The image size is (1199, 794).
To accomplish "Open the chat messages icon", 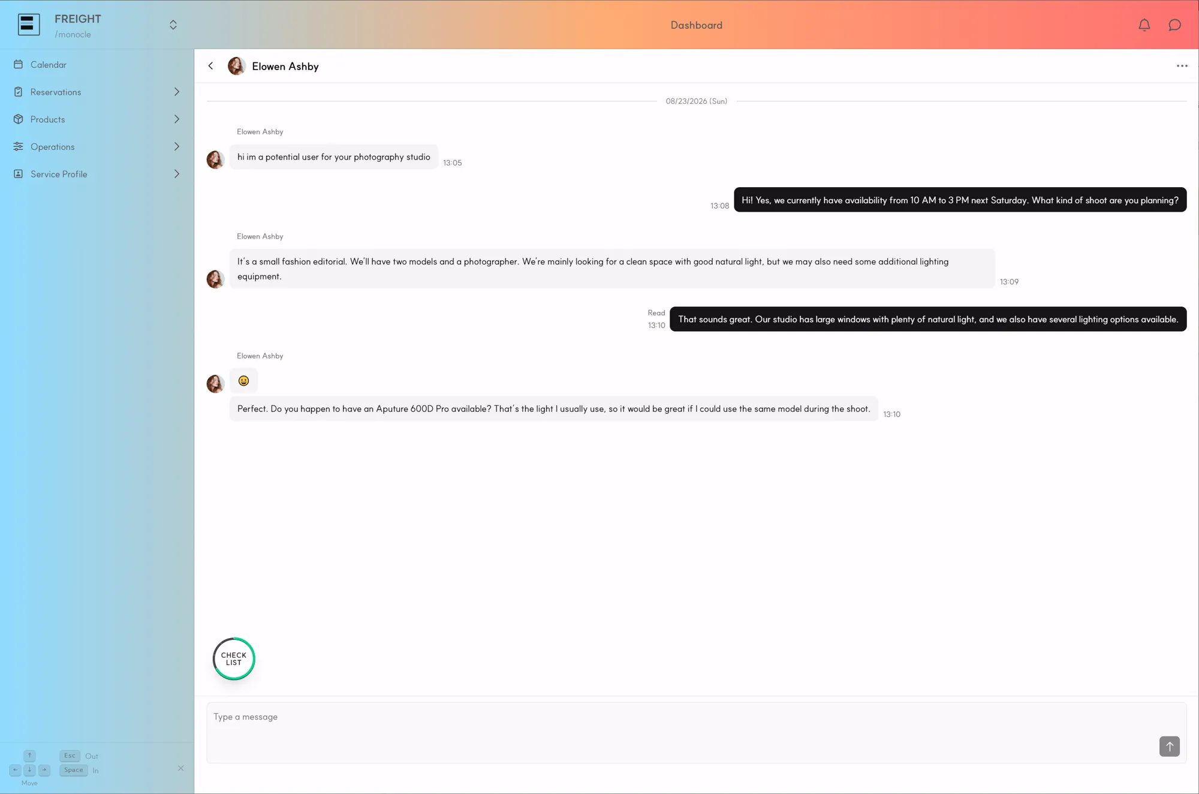I will pos(1175,25).
